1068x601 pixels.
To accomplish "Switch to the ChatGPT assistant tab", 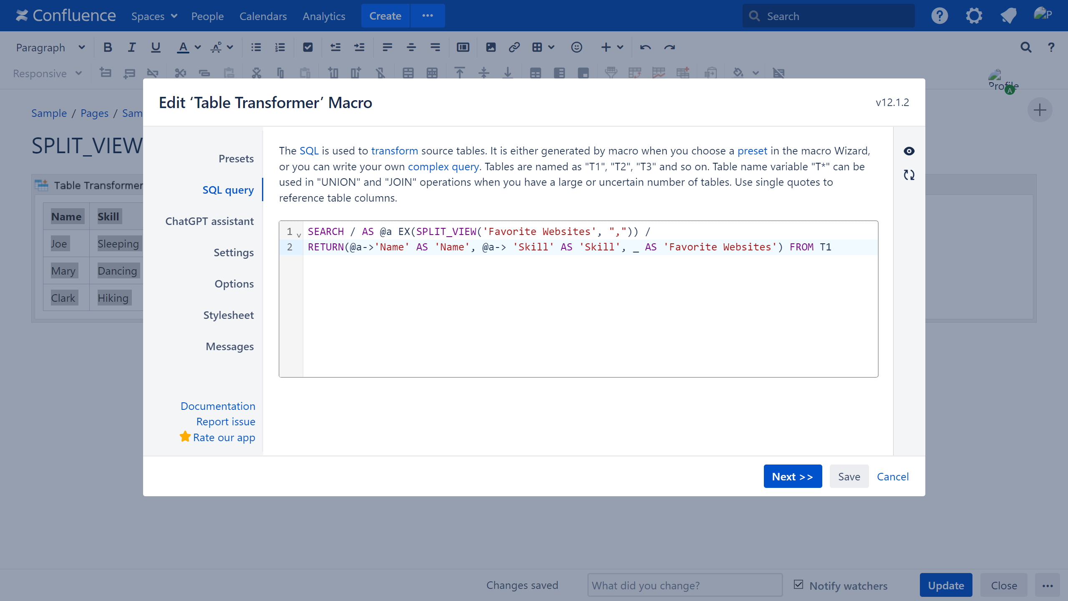I will 209,221.
